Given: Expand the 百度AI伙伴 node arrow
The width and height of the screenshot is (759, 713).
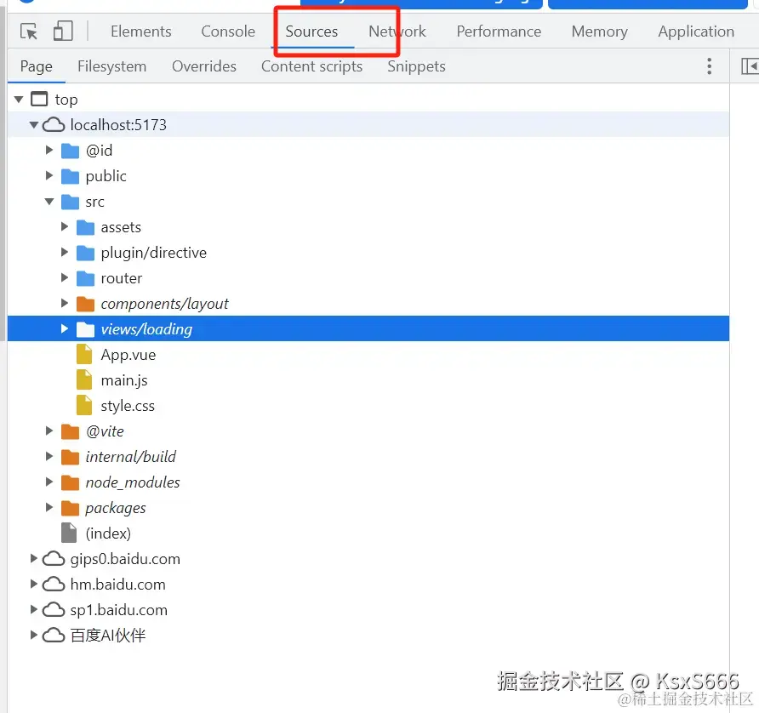Looking at the screenshot, I should (x=34, y=635).
